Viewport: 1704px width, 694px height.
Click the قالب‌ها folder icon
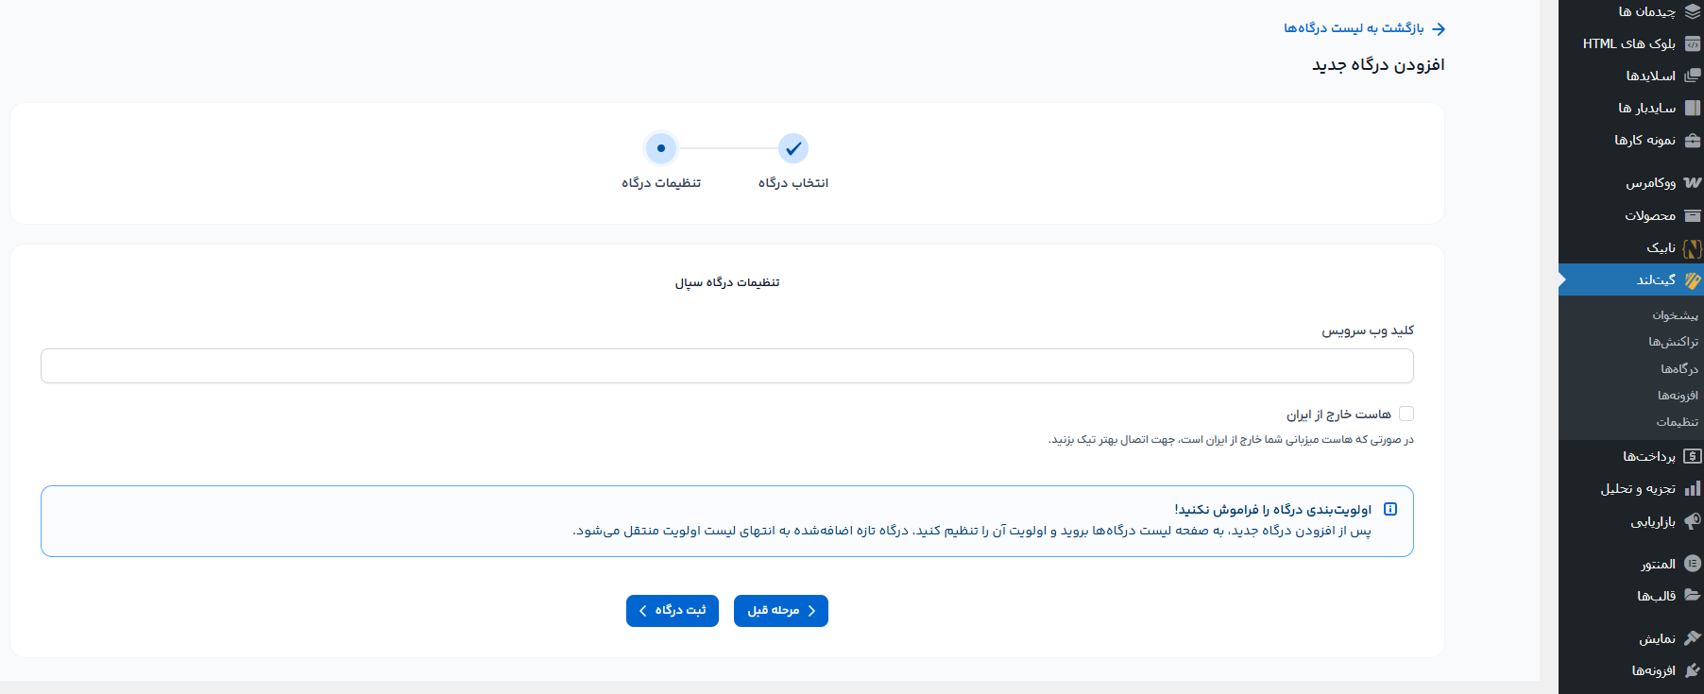1692,595
